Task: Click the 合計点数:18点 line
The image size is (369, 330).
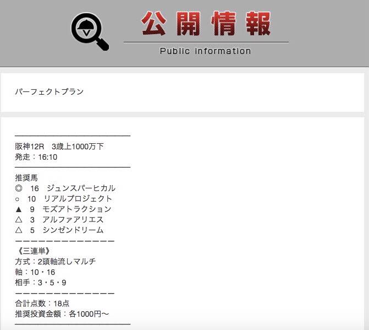Action: click(42, 304)
